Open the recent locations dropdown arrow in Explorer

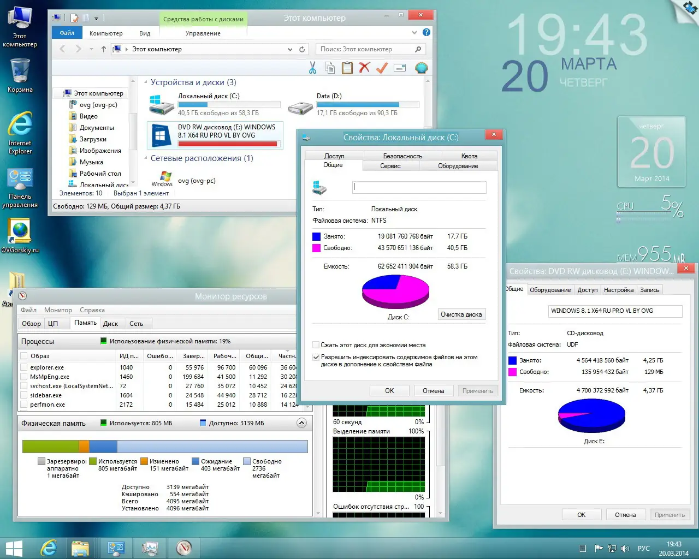click(x=91, y=49)
